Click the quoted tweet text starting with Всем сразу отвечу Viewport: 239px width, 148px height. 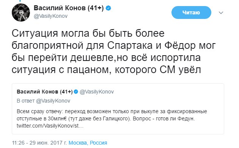(x=112, y=118)
